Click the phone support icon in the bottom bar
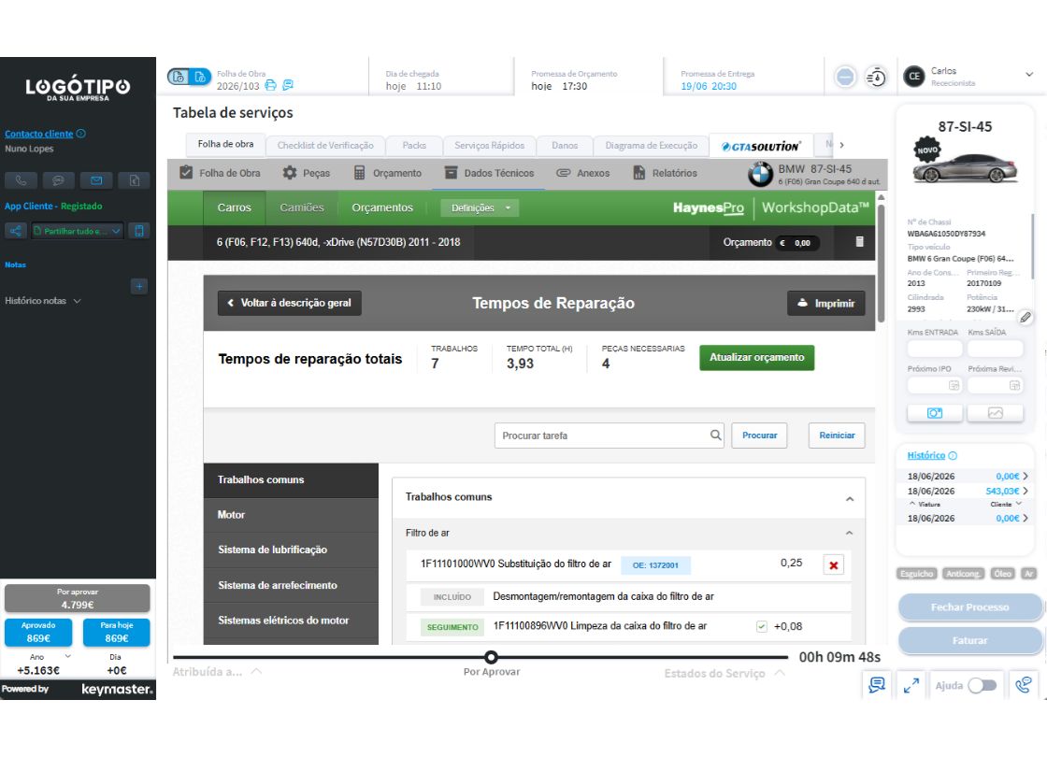This screenshot has width=1047, height=757. point(1023,685)
